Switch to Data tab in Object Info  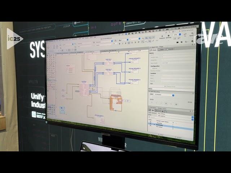pos(161,49)
